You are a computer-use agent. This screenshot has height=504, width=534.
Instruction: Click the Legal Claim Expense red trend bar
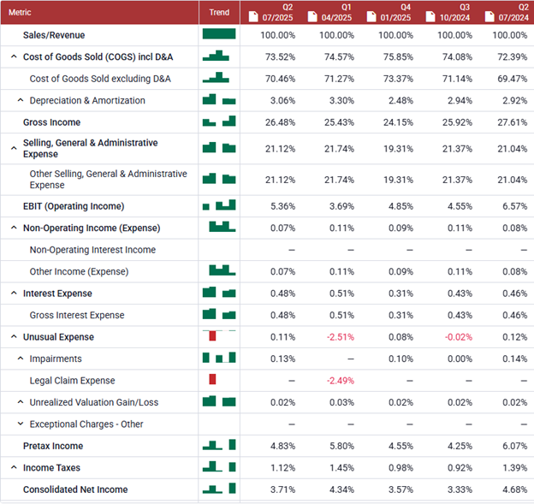coord(212,380)
